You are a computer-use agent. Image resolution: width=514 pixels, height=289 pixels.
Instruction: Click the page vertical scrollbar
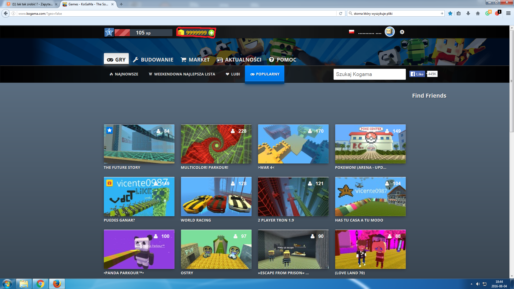[511, 80]
